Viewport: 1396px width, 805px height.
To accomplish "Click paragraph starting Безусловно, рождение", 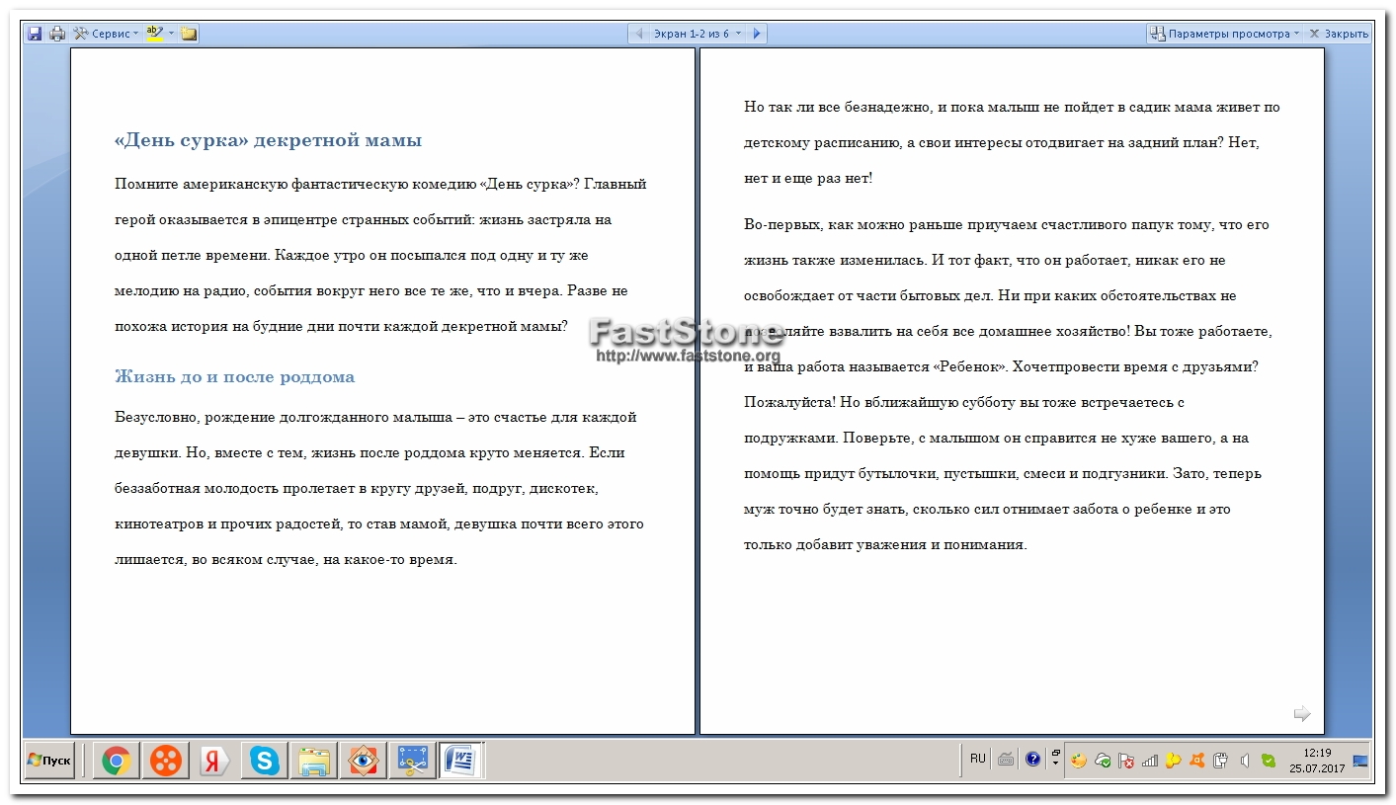I will 379,488.
